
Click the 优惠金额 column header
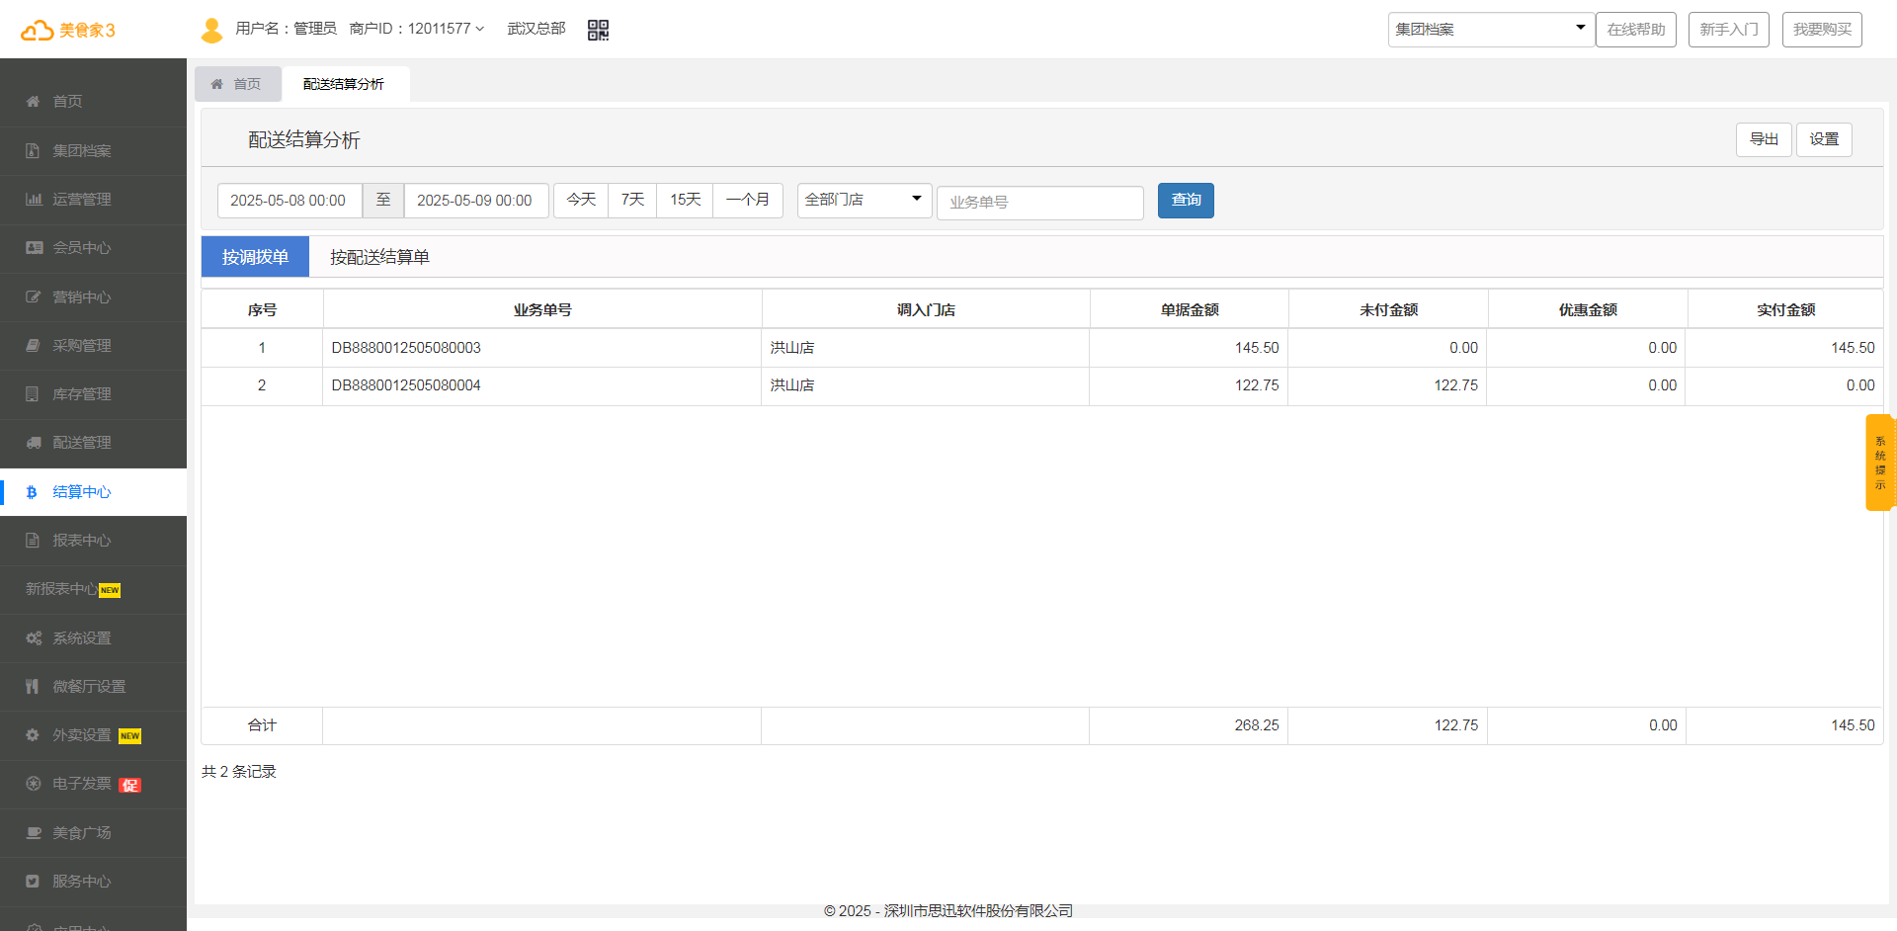click(x=1588, y=309)
